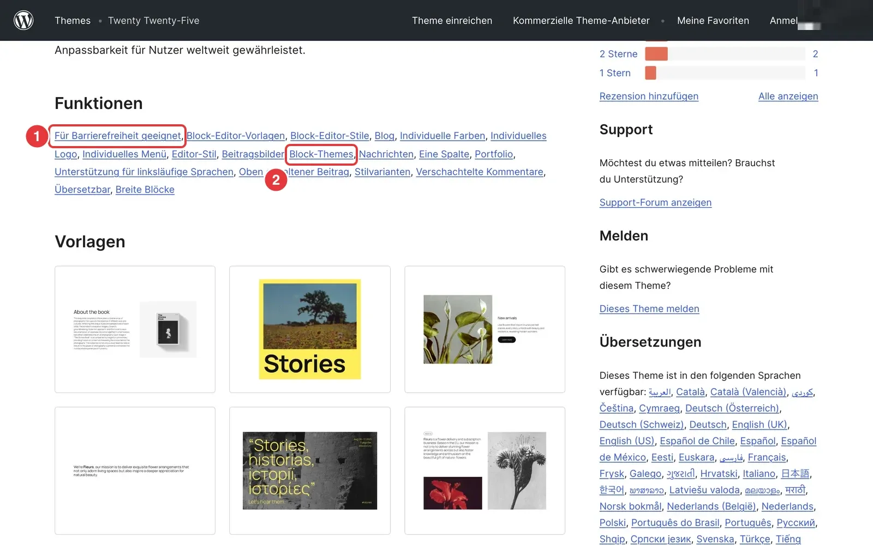Screen dimensions: 873x545
Task: Click the Blog feature link
Action: coord(385,136)
